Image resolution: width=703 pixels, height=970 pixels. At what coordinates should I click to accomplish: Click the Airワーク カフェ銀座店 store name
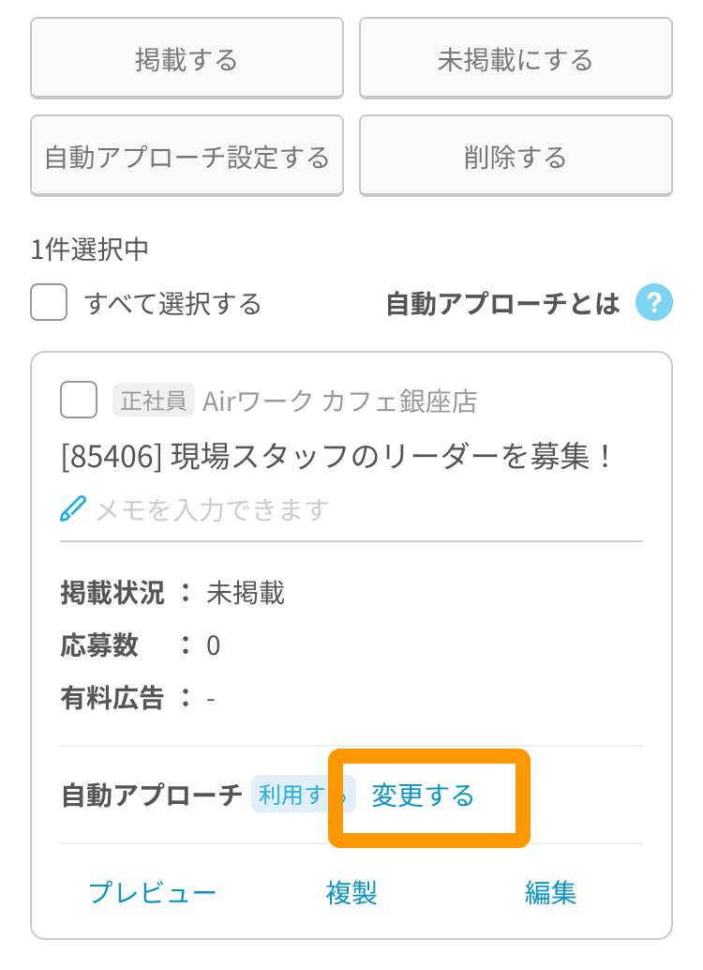tap(340, 401)
